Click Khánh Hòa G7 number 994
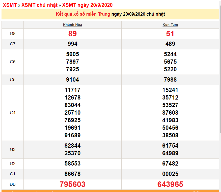 click(72, 44)
